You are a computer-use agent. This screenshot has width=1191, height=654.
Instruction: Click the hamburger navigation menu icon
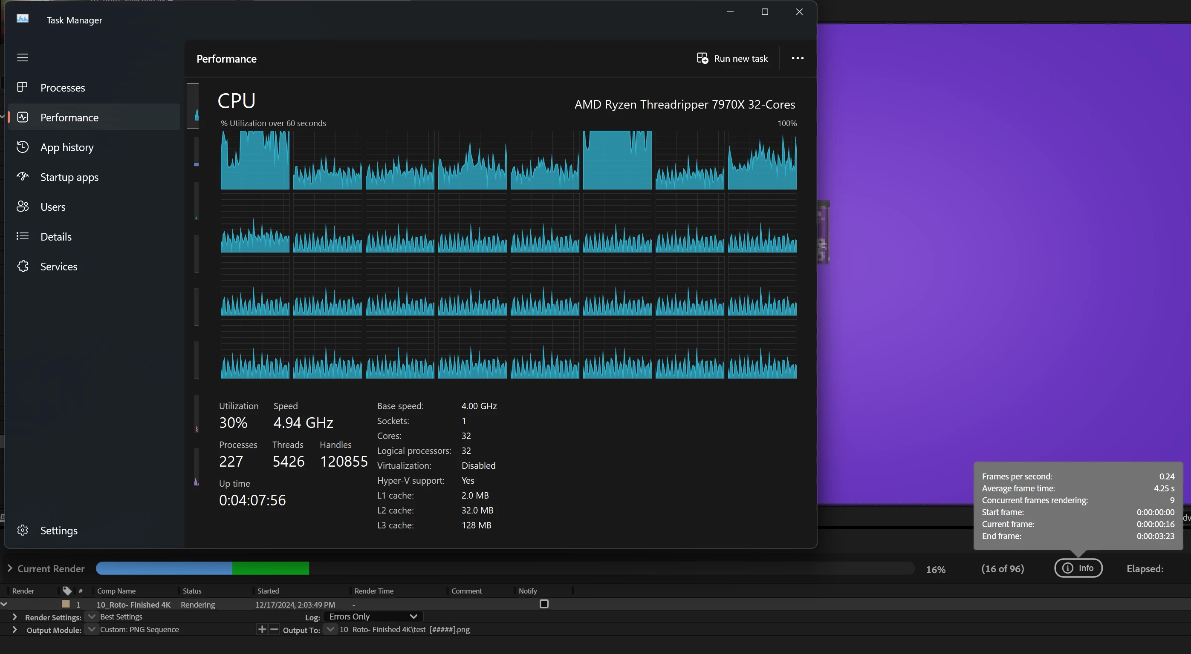(22, 58)
